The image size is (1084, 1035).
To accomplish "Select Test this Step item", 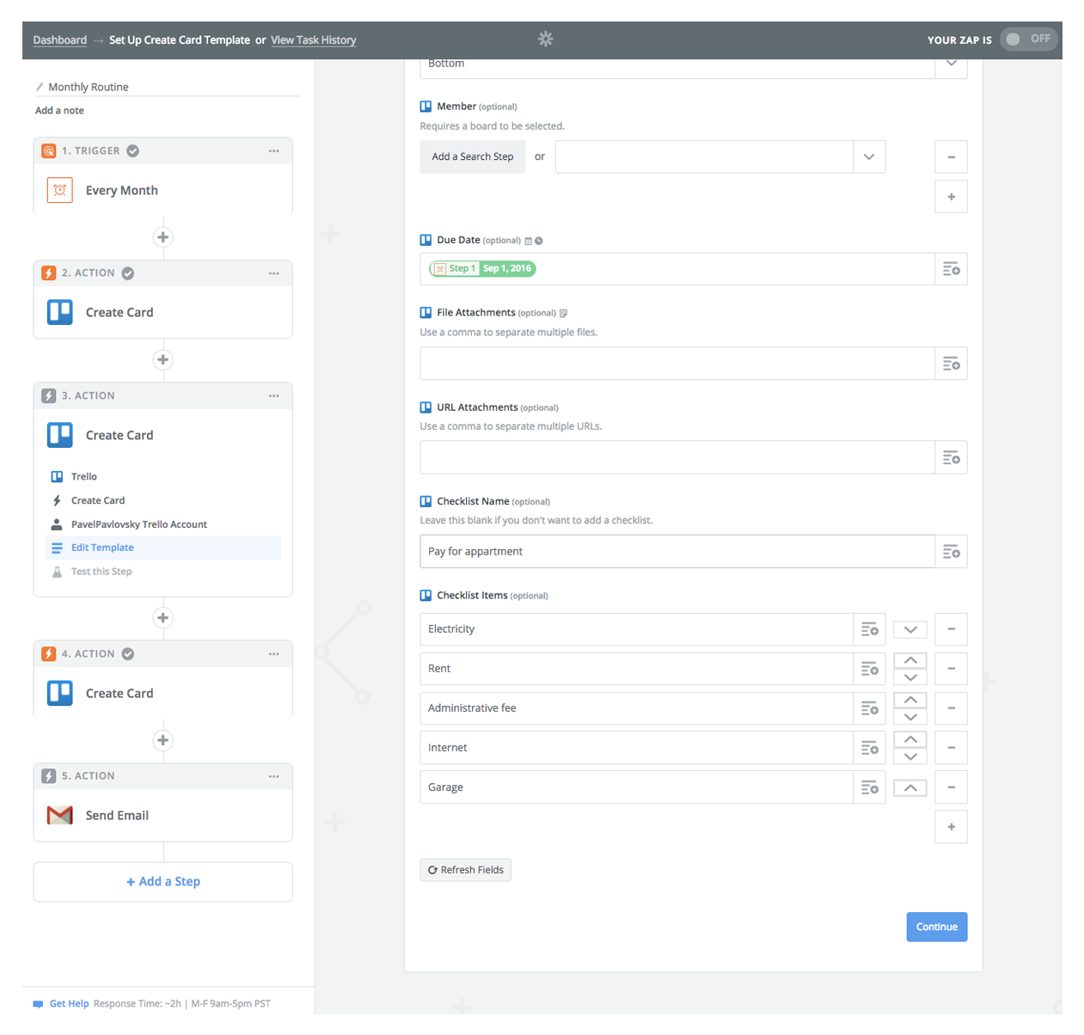I will pyautogui.click(x=162, y=572).
